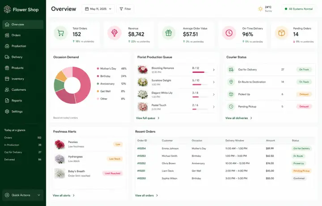Screen dimensions: 322x206
Task: Click the On-Time Delivery clock icon
Action: pyautogui.click(x=229, y=33)
